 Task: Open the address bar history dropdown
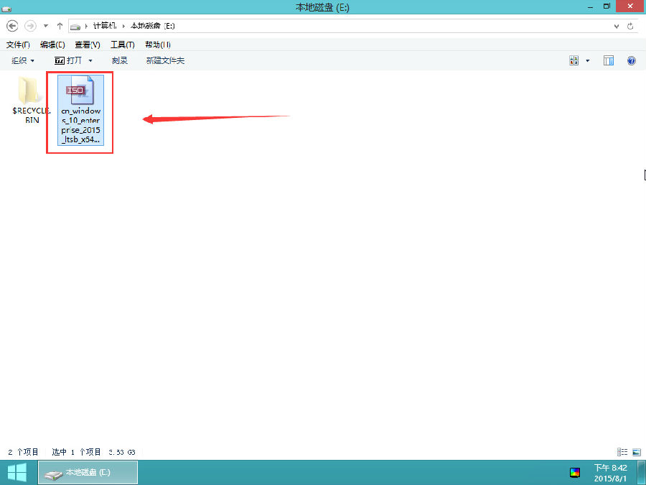click(617, 26)
